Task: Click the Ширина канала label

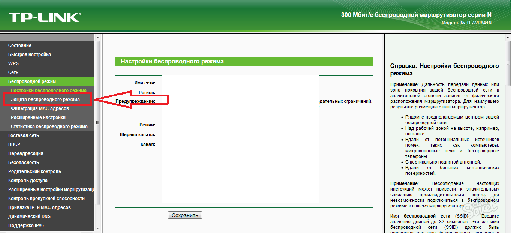Action: (138, 135)
